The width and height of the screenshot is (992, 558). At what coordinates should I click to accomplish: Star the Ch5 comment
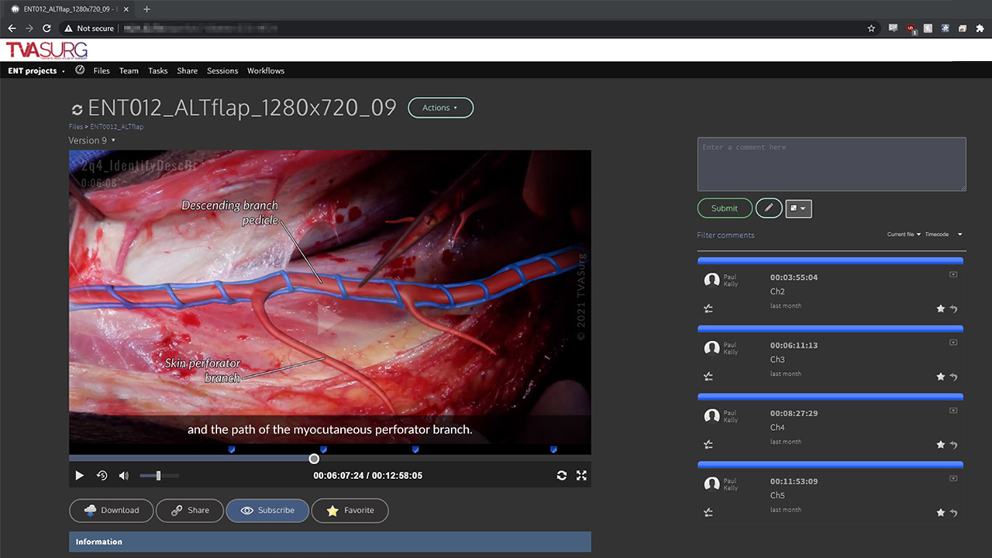pyautogui.click(x=941, y=513)
